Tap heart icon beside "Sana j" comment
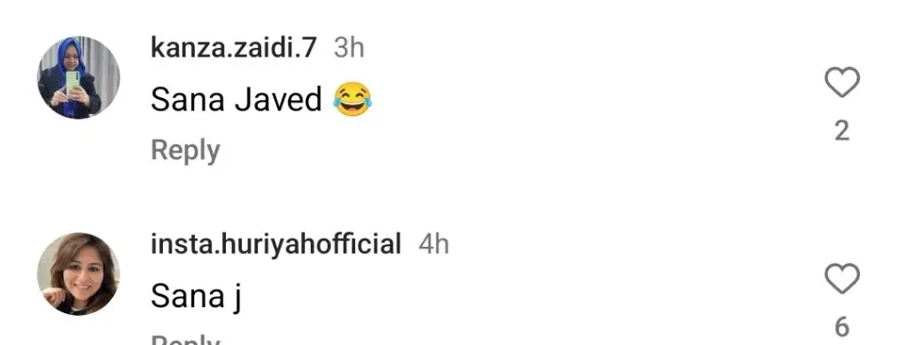The height and width of the screenshot is (345, 907). [841, 279]
